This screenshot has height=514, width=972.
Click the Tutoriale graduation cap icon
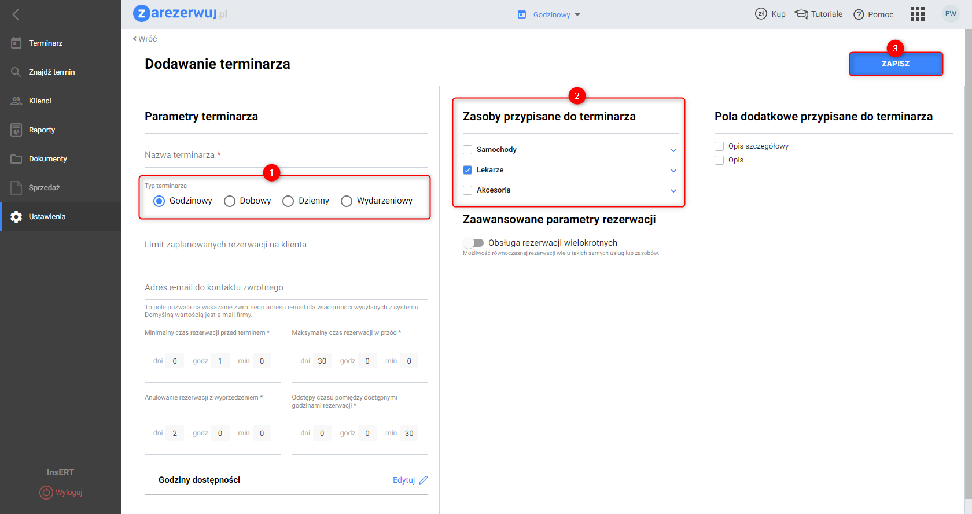[x=801, y=14]
